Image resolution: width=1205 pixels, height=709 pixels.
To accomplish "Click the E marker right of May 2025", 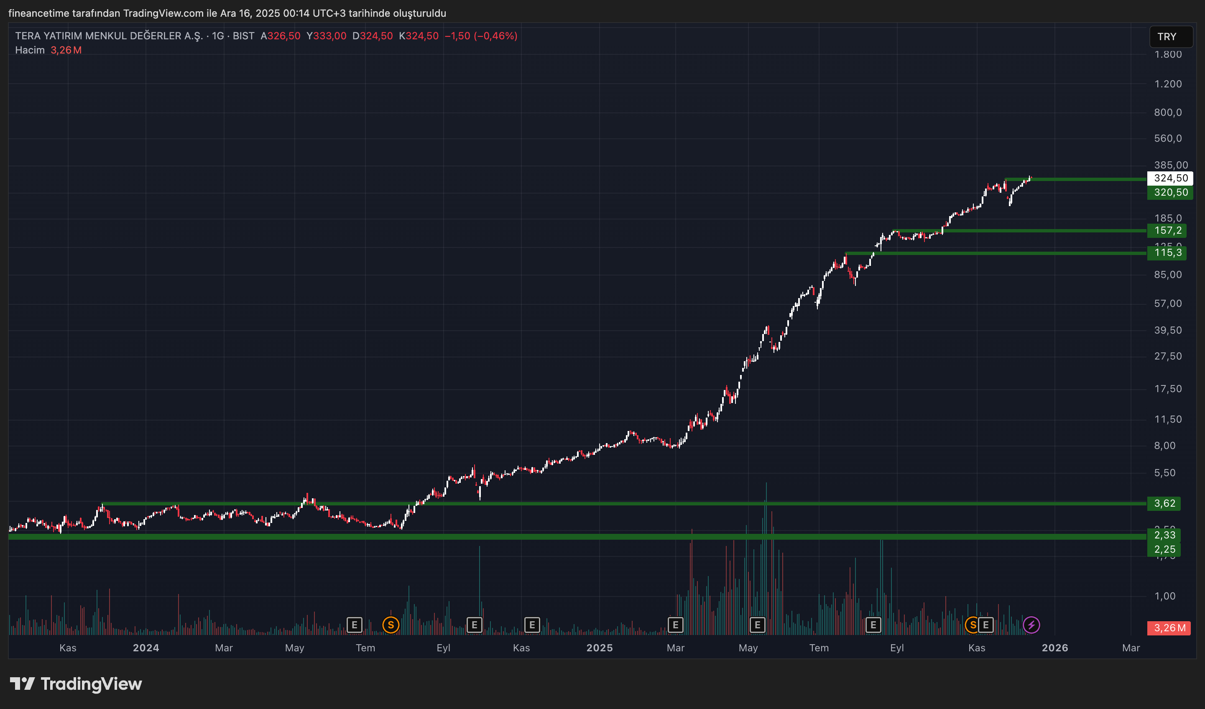I will (758, 625).
